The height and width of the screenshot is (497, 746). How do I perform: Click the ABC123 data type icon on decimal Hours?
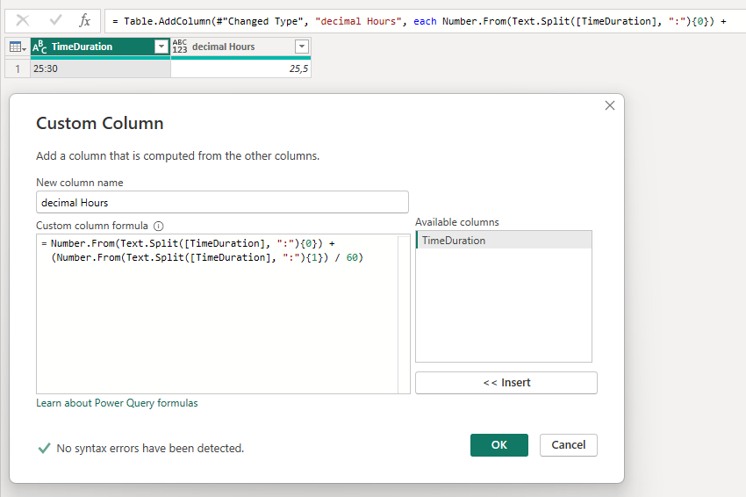(180, 47)
